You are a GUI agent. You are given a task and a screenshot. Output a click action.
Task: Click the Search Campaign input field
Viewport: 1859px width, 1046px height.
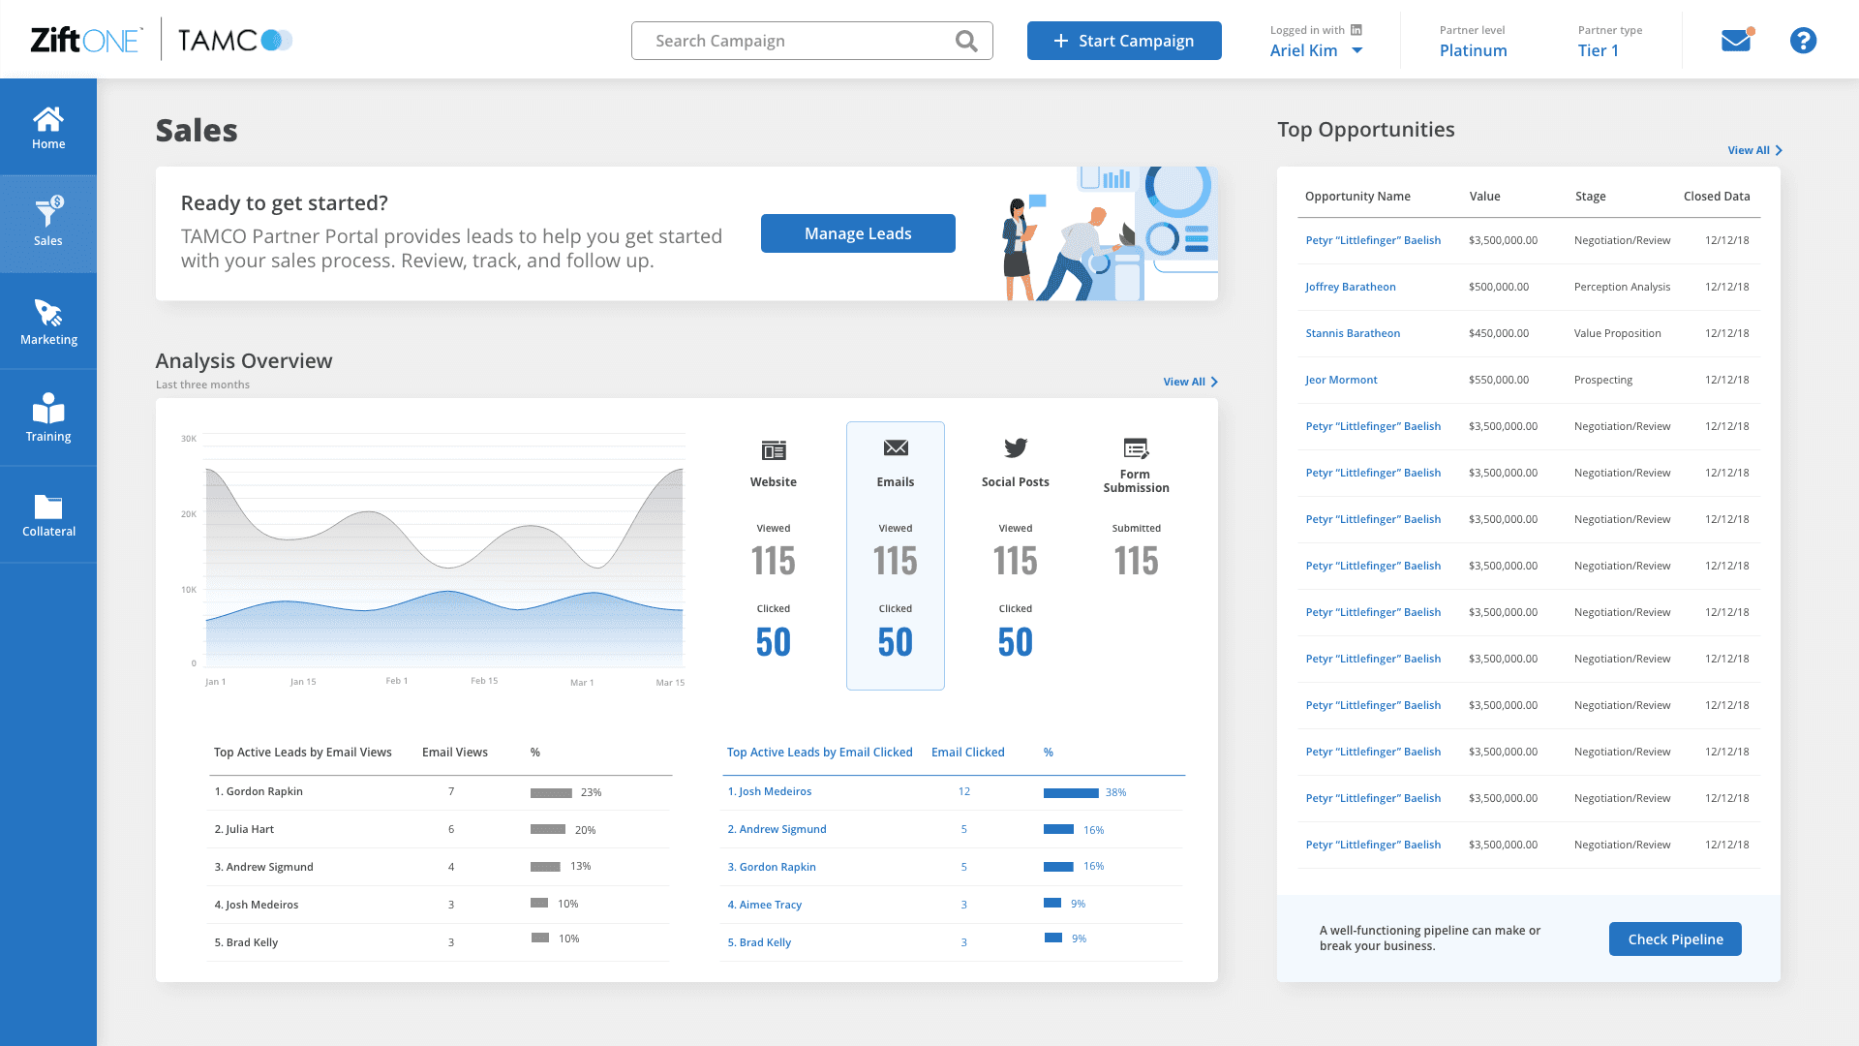(794, 41)
